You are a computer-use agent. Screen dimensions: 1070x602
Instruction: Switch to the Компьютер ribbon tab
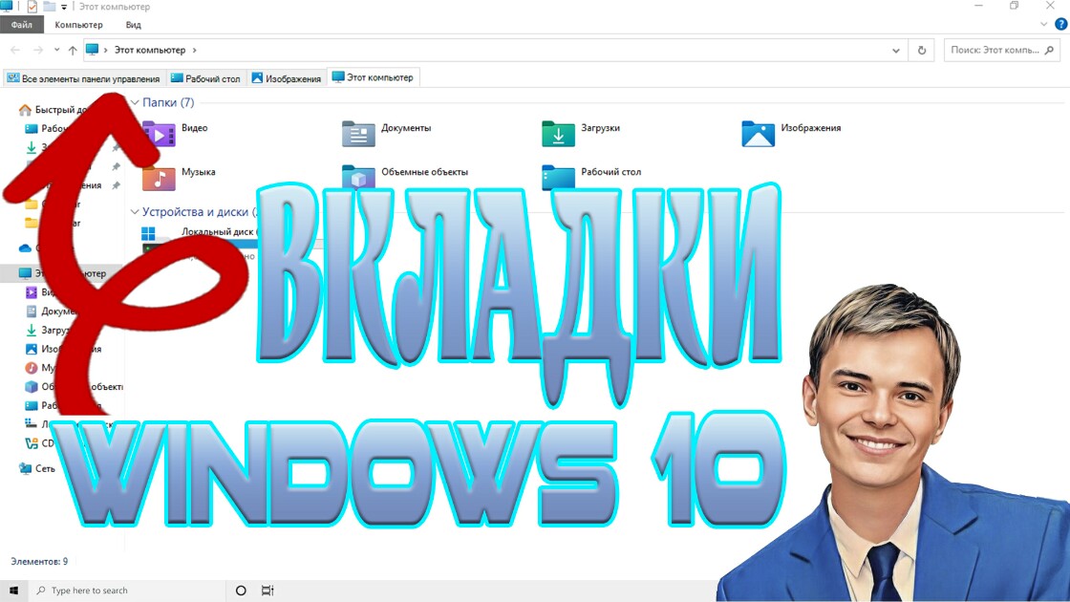tap(78, 25)
